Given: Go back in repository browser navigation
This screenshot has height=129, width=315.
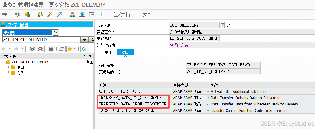Looking at the screenshot, I should (7, 49).
